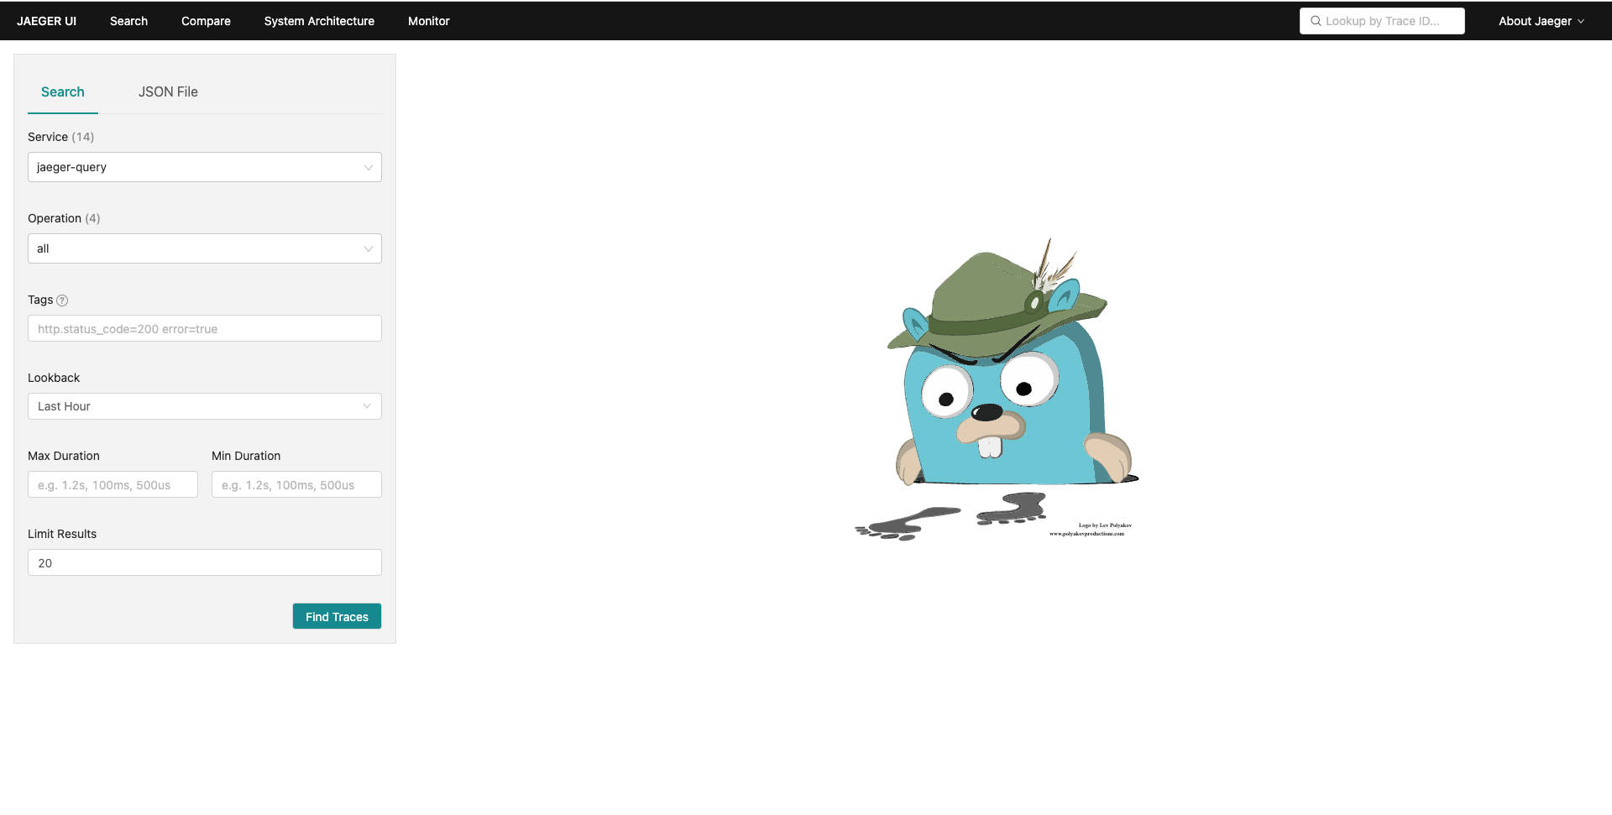Click the Limit Results field
The height and width of the screenshot is (815, 1612).
click(205, 562)
